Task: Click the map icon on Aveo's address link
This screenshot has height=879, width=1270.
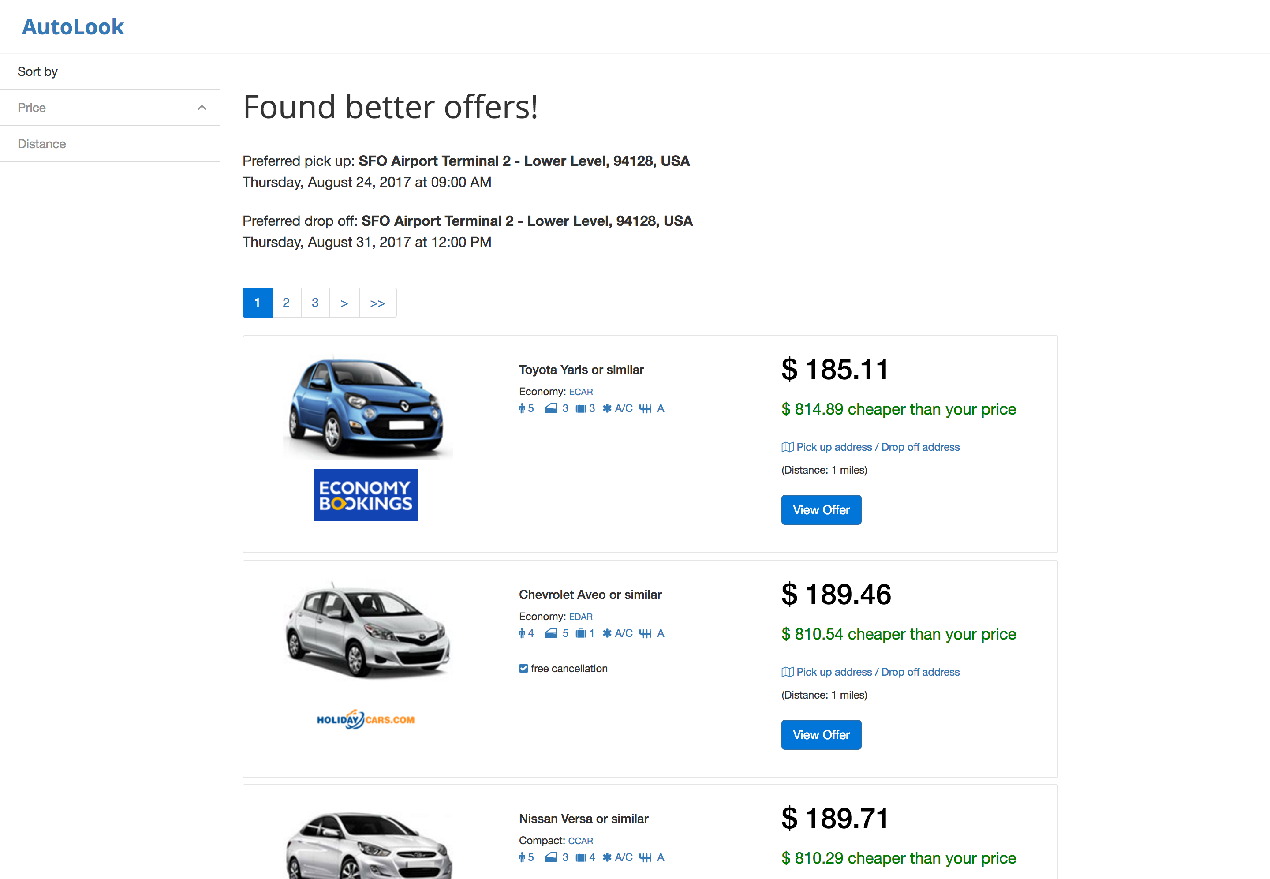Action: [x=787, y=672]
